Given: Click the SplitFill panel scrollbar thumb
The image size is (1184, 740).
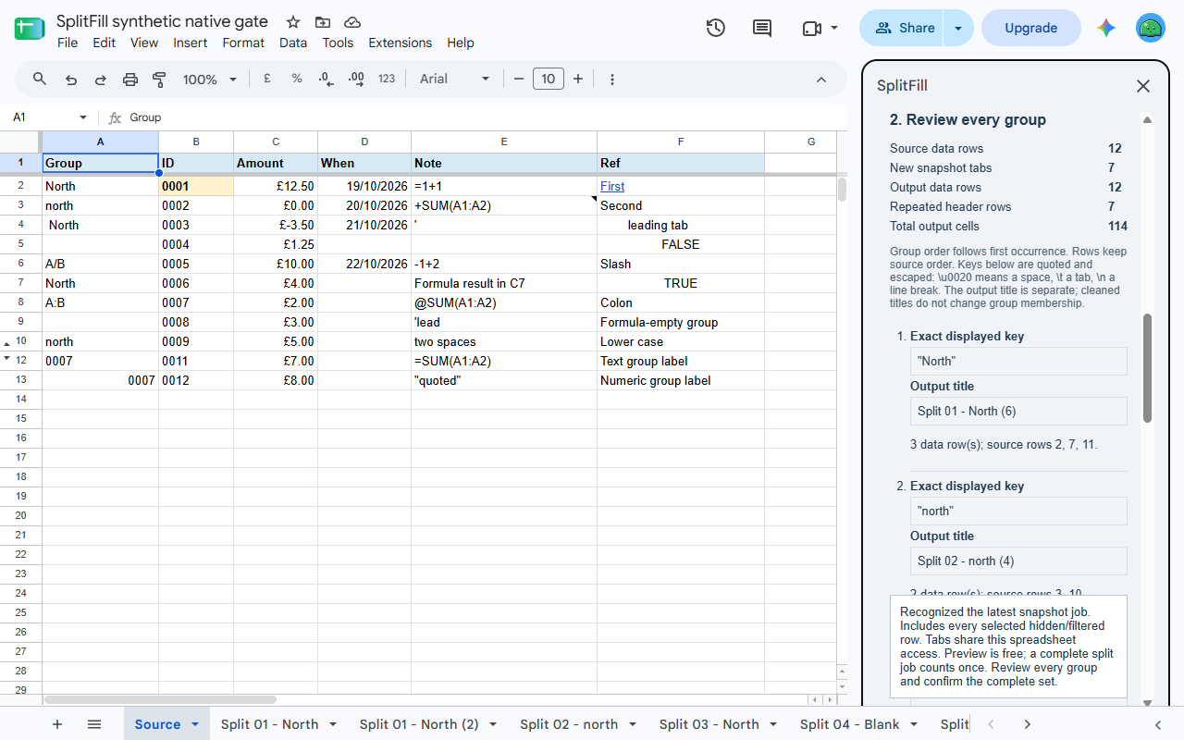Looking at the screenshot, I should 1147,368.
